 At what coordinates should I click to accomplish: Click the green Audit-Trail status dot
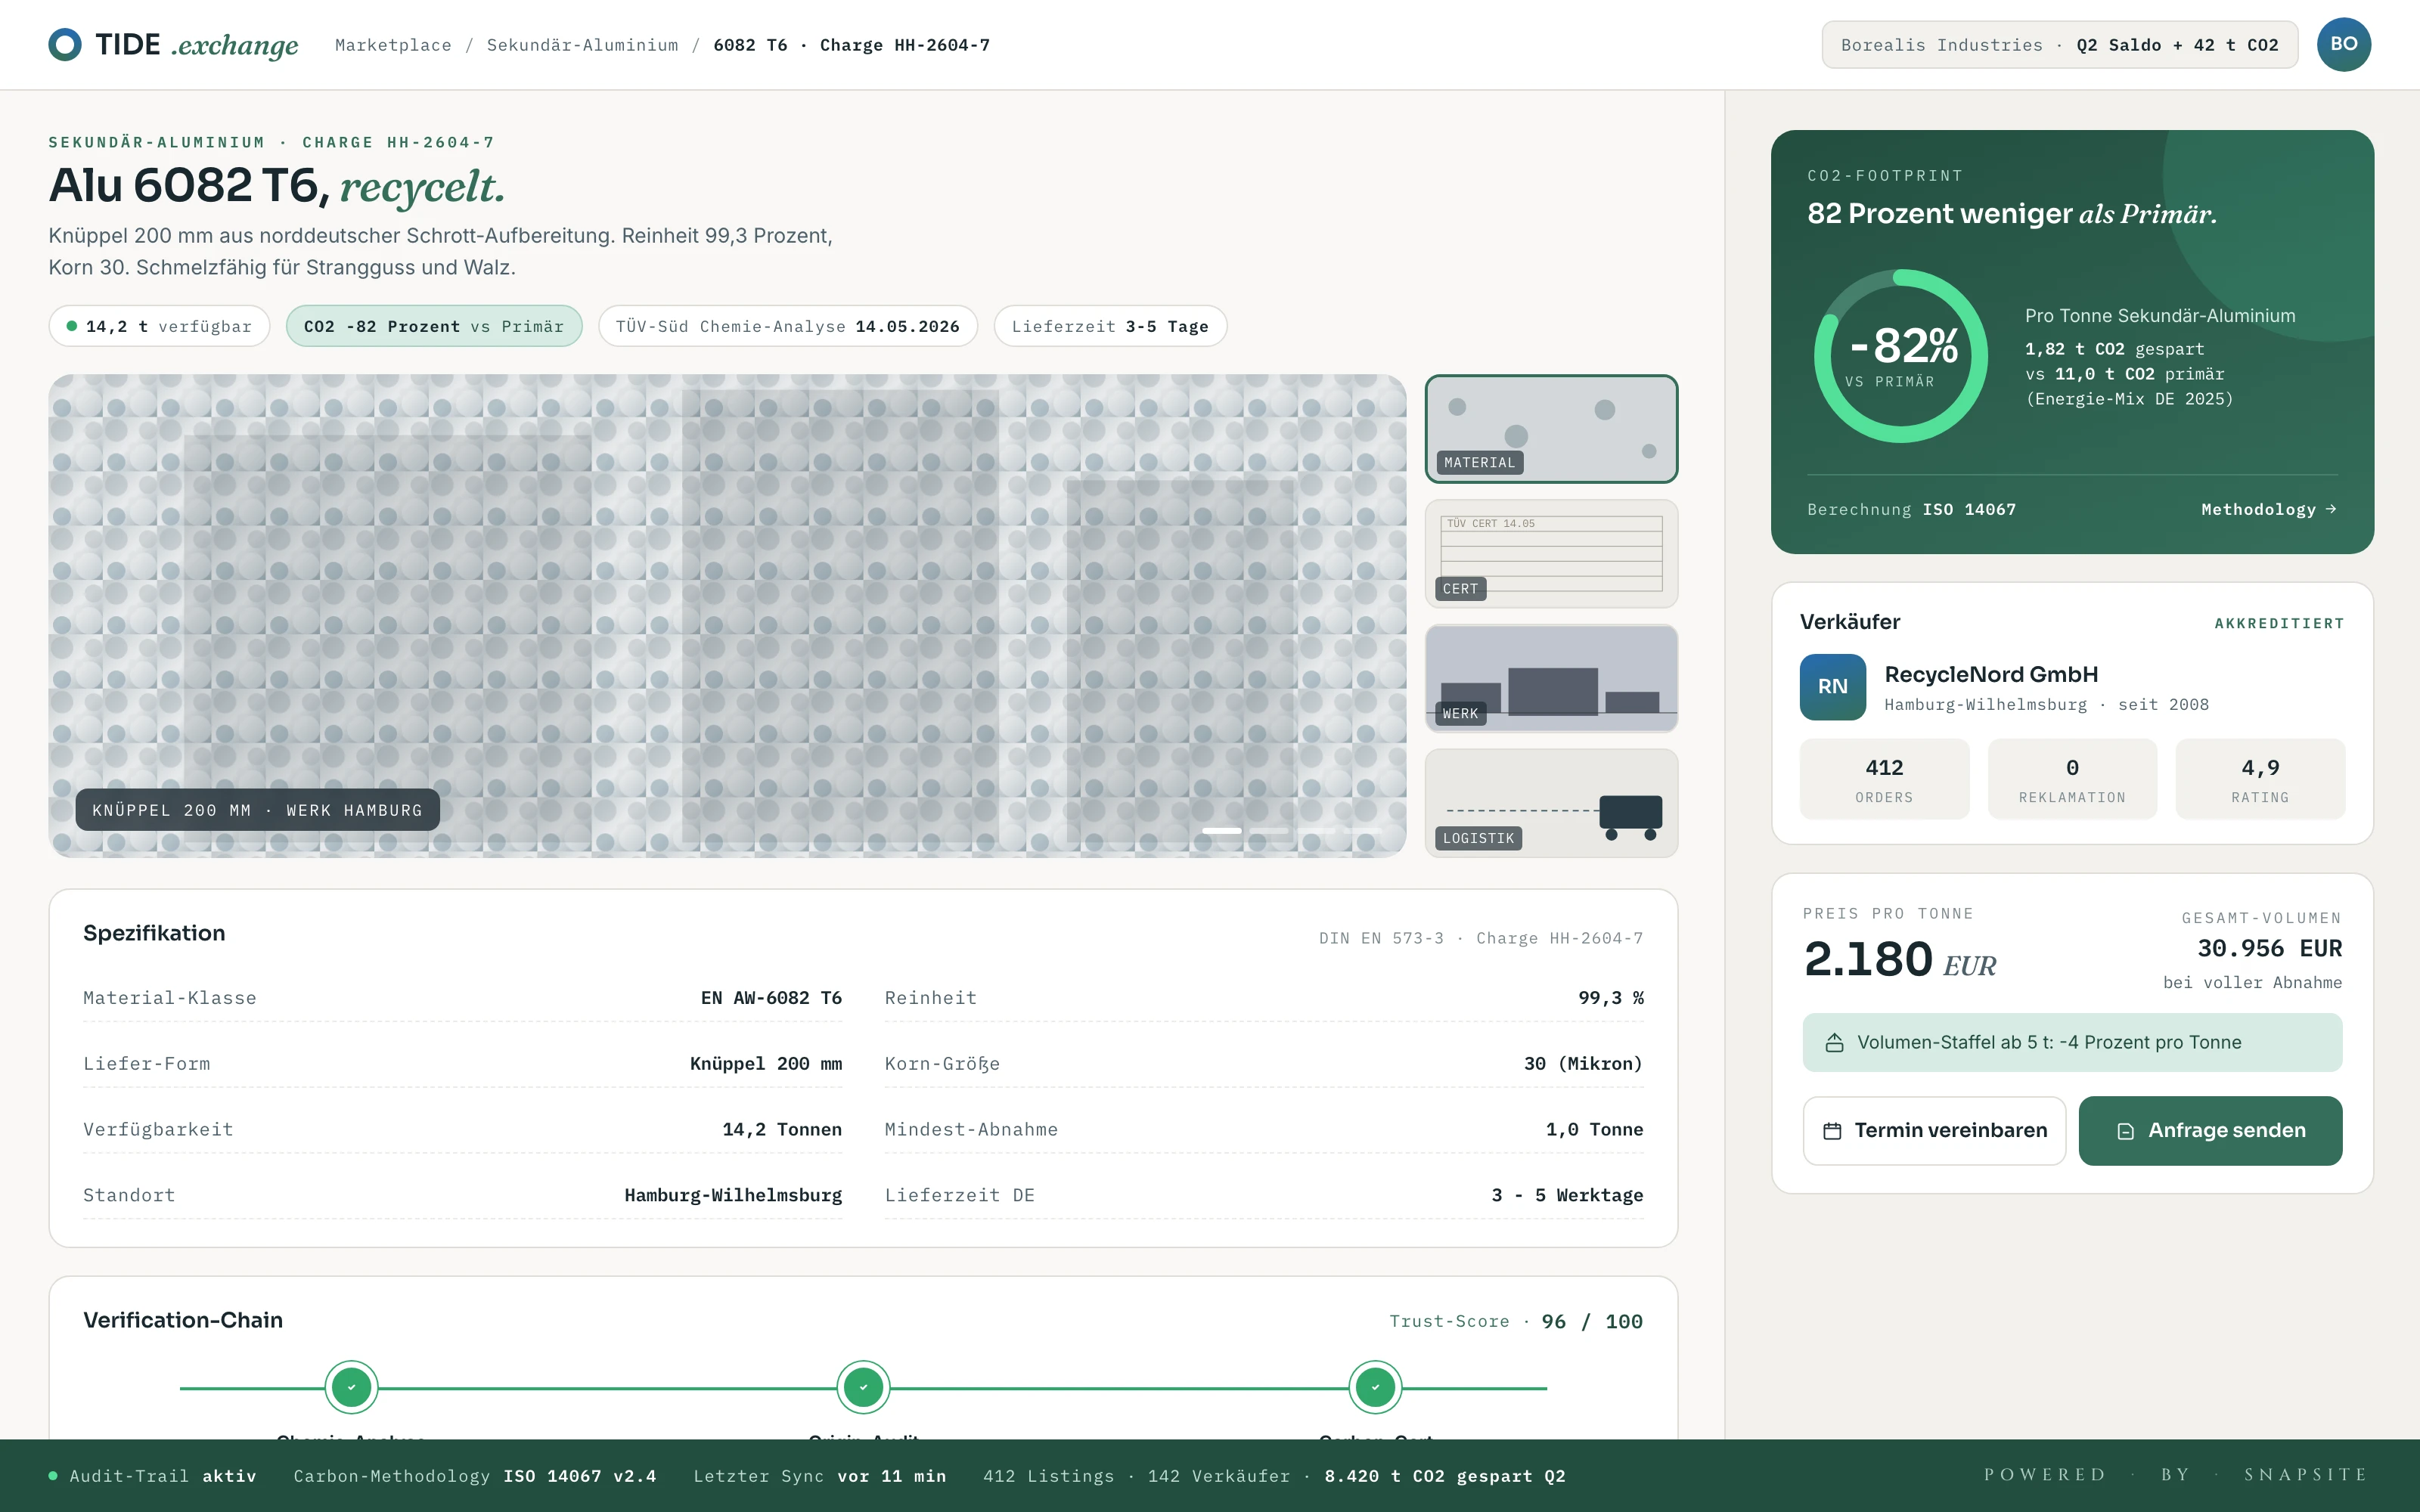53,1476
